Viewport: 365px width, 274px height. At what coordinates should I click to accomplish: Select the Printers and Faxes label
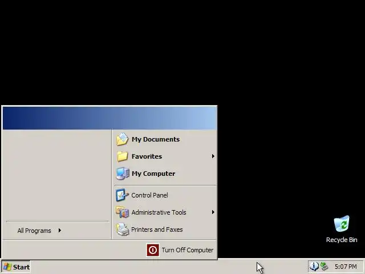tap(157, 229)
